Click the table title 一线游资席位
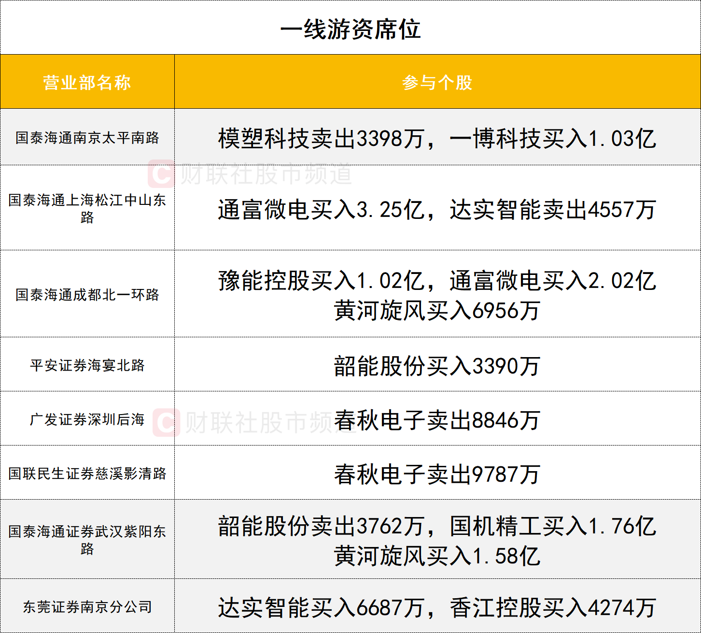Viewport: 701px width, 633px height. (x=350, y=29)
